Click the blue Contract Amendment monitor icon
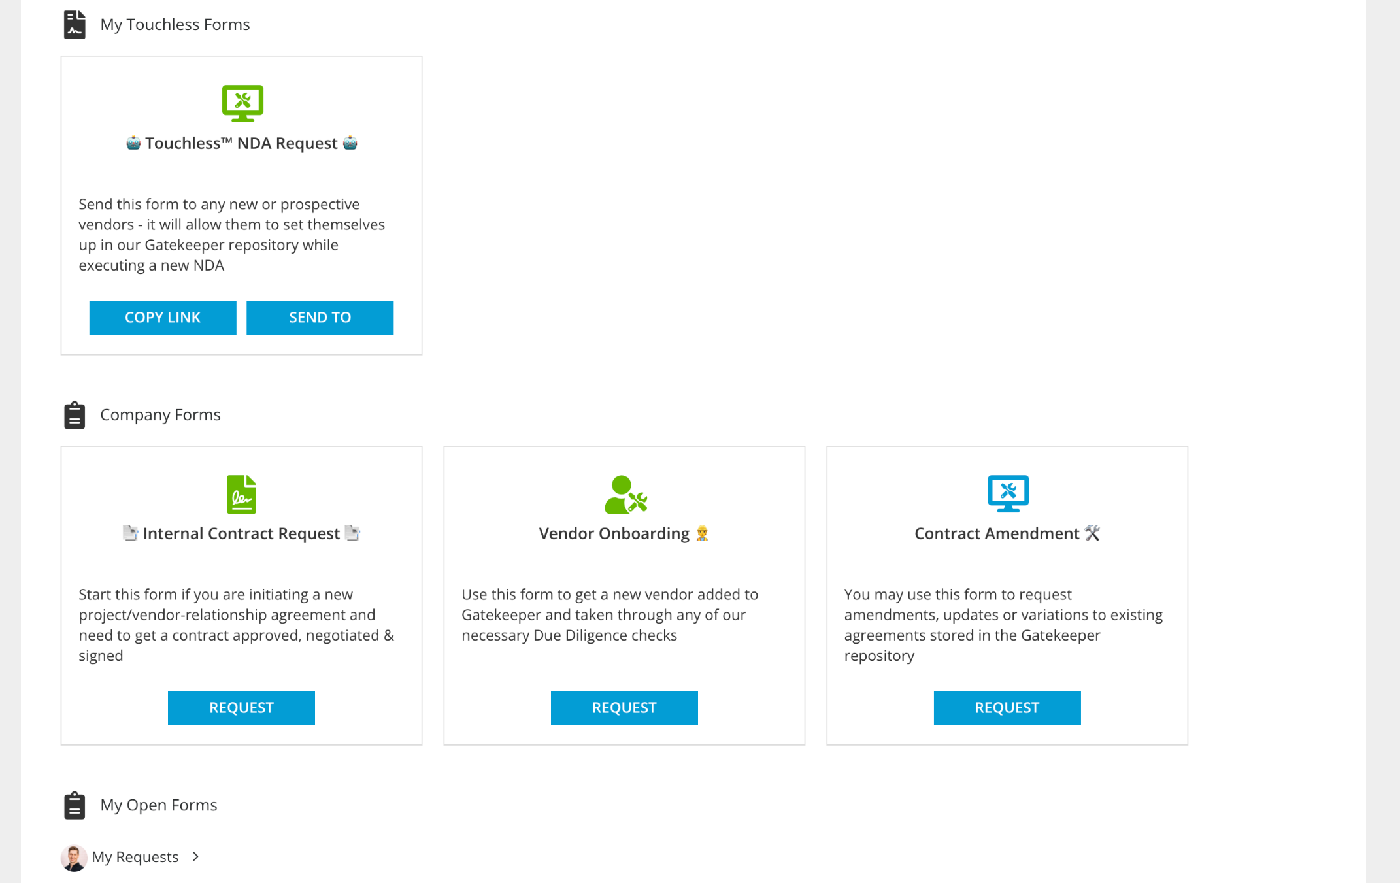 pyautogui.click(x=1007, y=493)
